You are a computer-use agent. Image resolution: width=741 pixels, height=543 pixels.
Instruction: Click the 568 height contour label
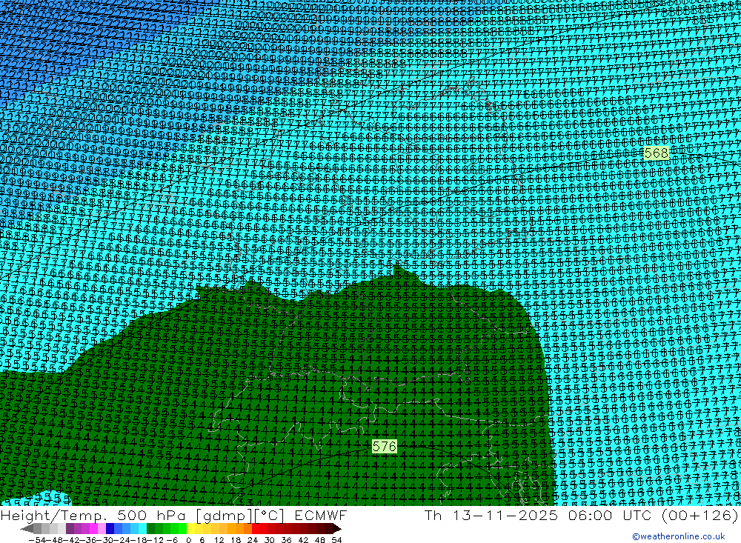click(x=657, y=153)
